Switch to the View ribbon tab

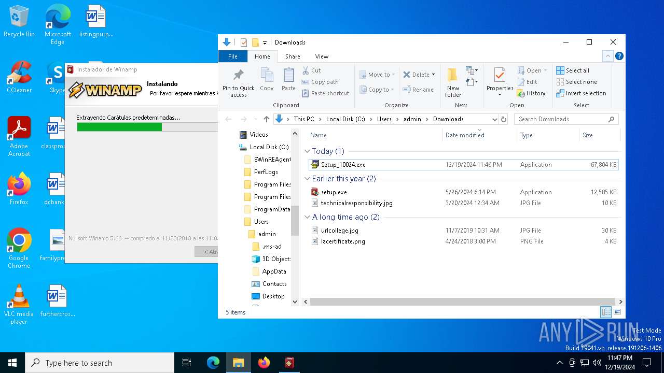(322, 56)
